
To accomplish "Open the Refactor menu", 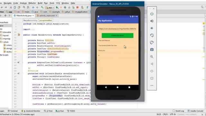I will pyautogui.click(x=32, y=3).
